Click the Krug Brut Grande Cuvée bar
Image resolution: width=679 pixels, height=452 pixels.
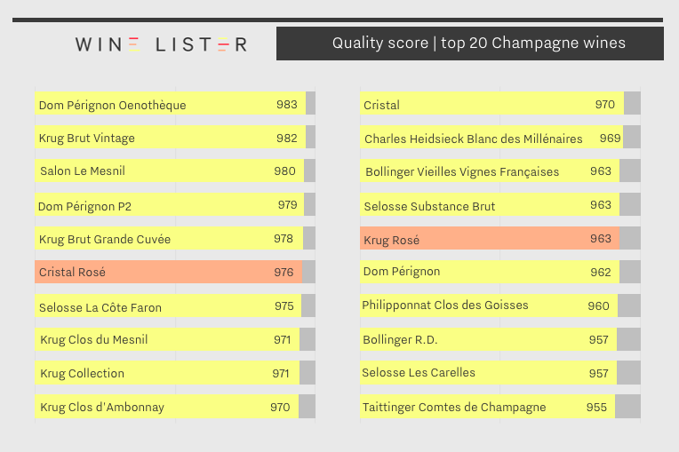pos(169,238)
